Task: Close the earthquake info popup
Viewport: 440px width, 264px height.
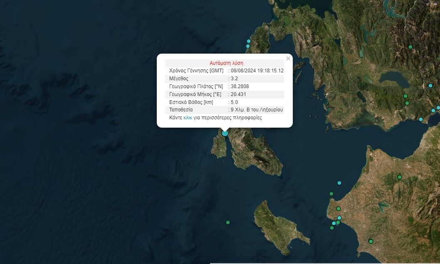Action: pyautogui.click(x=288, y=59)
